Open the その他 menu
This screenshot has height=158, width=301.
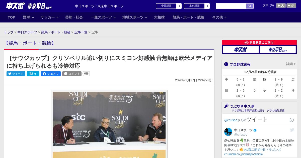click(217, 17)
